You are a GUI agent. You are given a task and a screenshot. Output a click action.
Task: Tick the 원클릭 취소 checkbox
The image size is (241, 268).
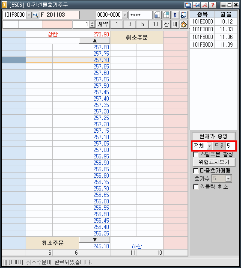coord(196,187)
